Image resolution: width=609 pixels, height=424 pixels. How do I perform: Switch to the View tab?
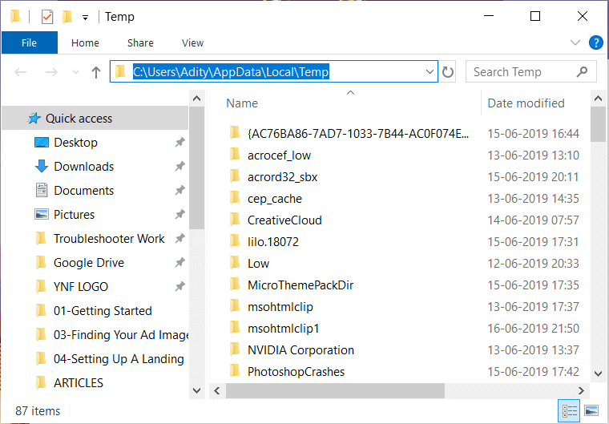[192, 42]
